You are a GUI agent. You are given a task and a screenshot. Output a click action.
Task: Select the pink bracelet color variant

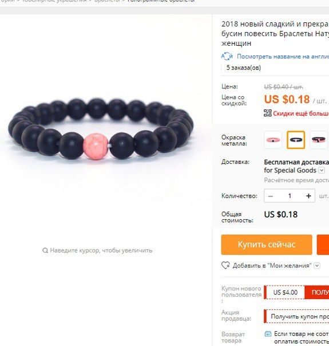pos(273,140)
